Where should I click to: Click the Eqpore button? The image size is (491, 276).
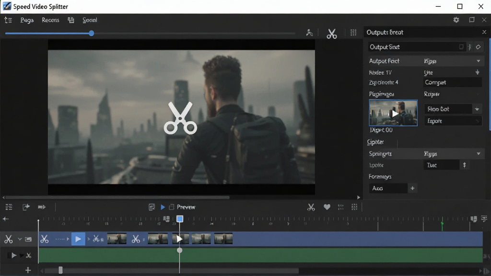point(453,121)
